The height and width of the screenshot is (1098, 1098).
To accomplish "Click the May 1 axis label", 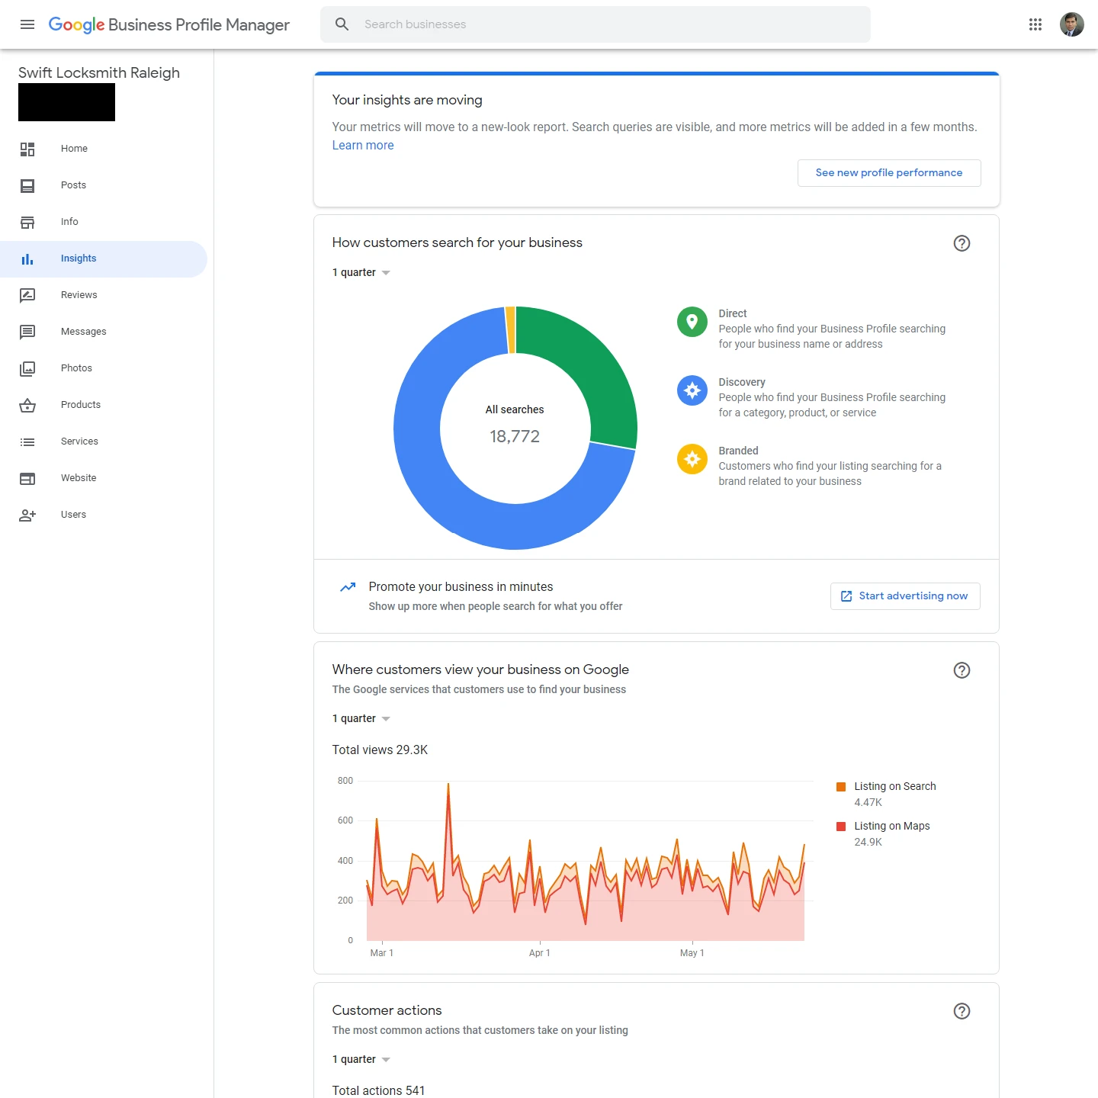I will point(692,953).
